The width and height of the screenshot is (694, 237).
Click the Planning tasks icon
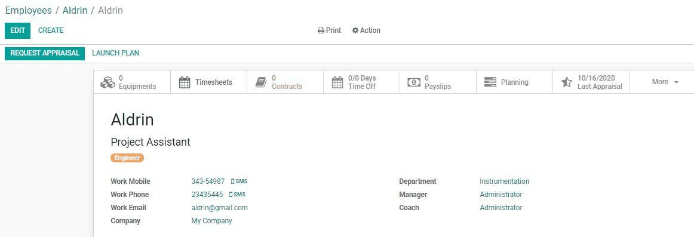[490, 82]
